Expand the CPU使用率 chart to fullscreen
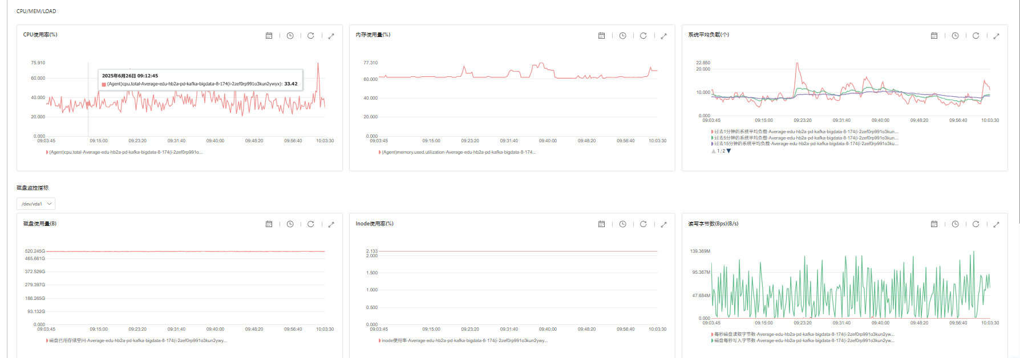This screenshot has height=358, width=1020. tap(331, 36)
